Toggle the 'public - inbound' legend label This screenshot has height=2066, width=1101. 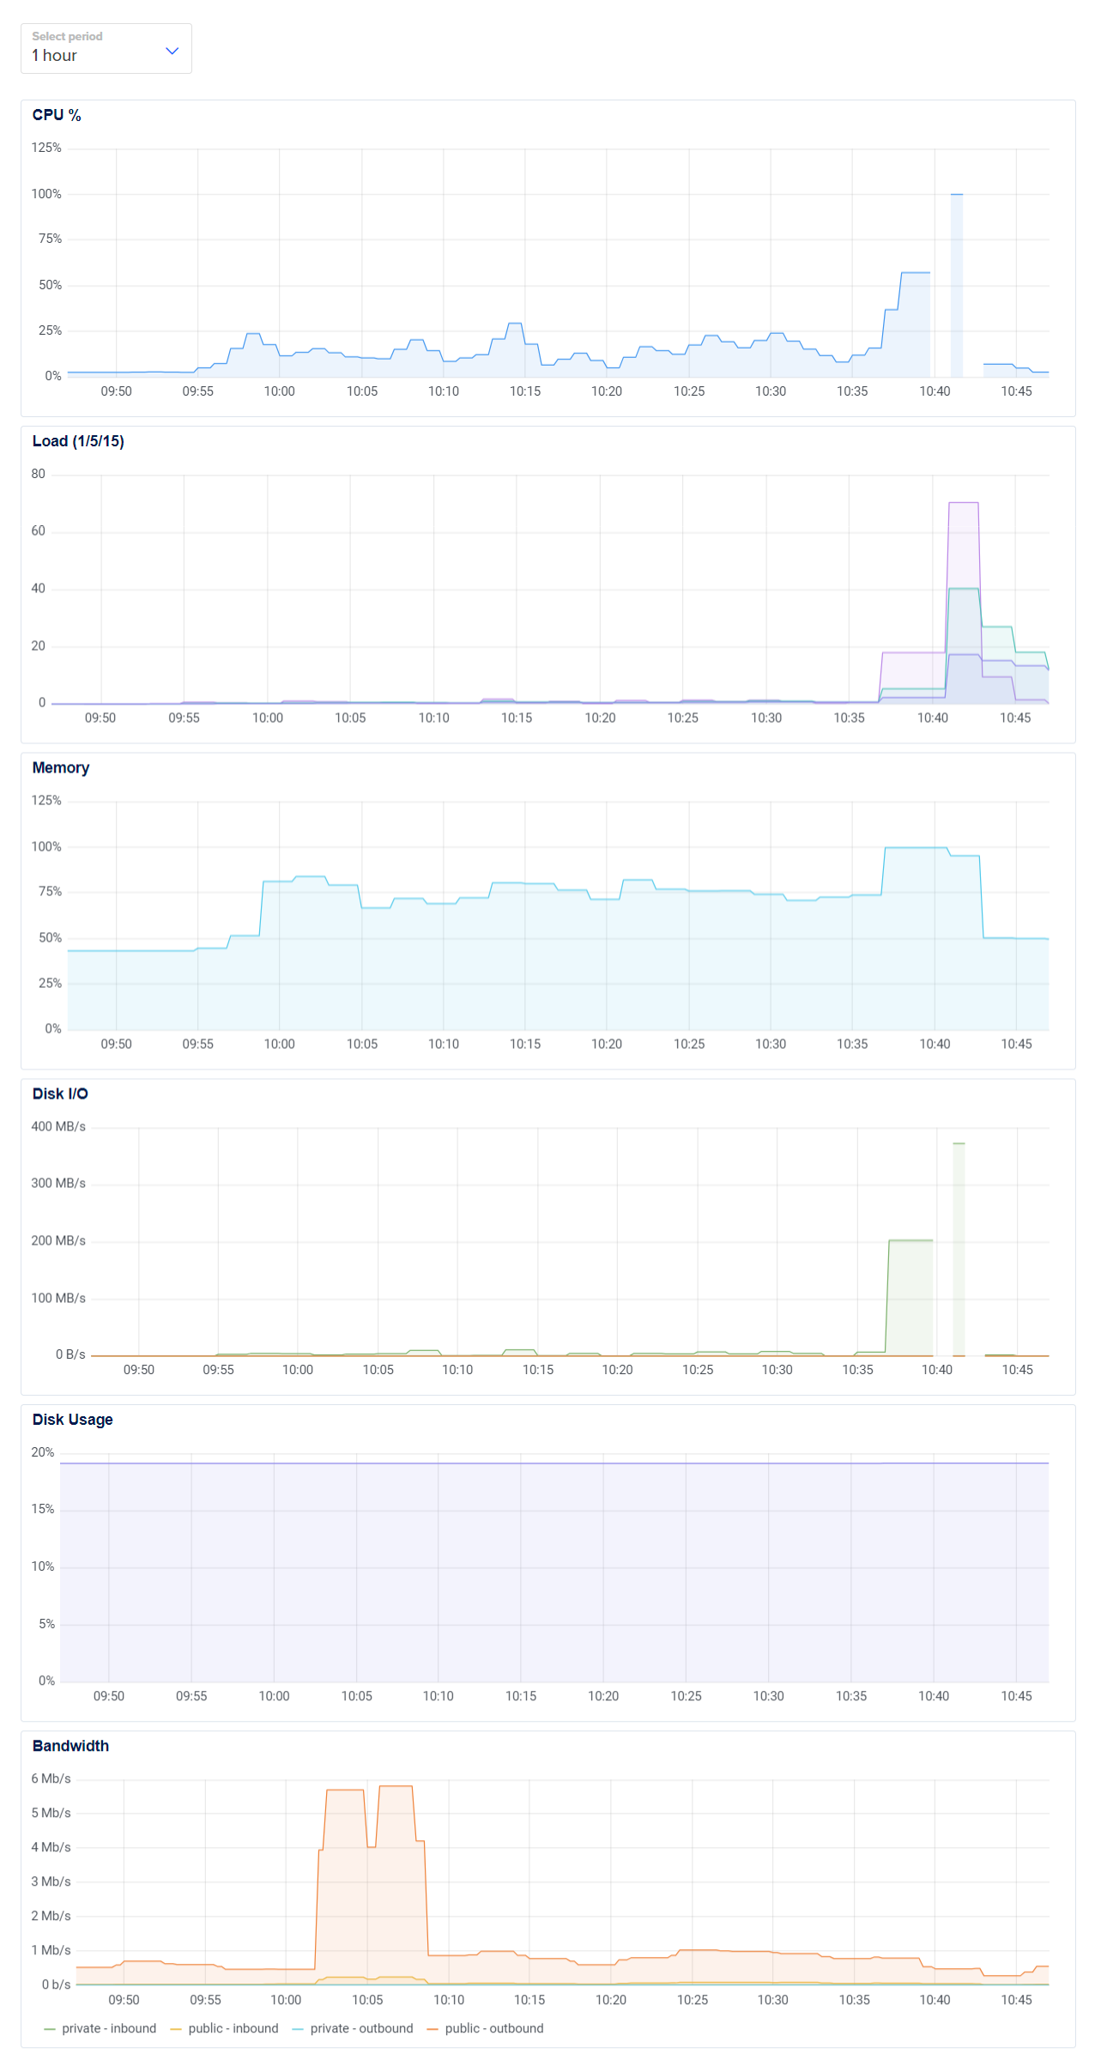click(x=233, y=2028)
